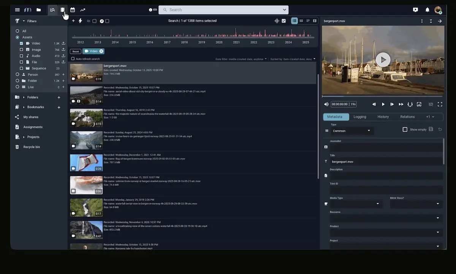Open Recycle bin in the sidebar
The image size is (456, 274).
[x=32, y=147]
